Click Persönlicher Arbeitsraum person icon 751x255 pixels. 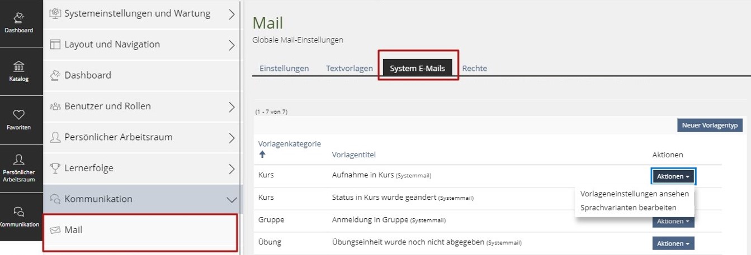(x=18, y=160)
